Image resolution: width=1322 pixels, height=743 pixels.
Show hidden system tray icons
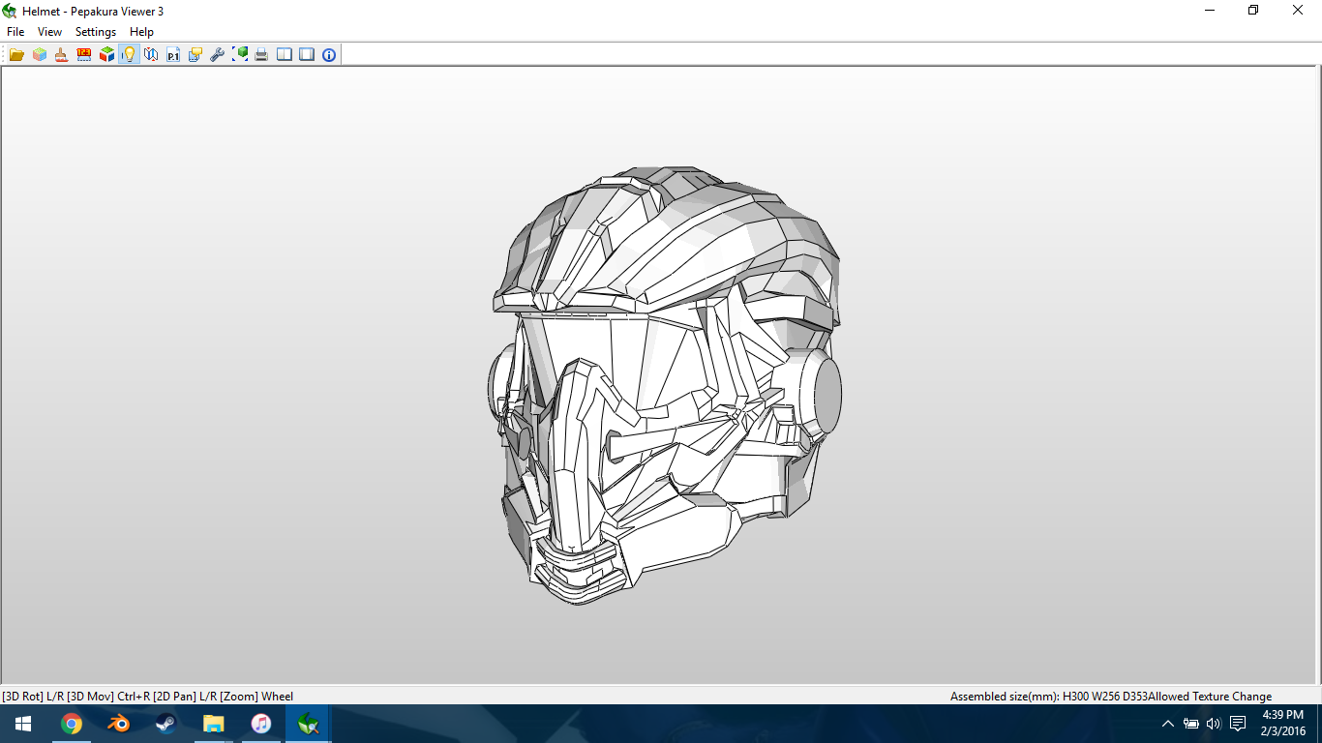pos(1168,724)
